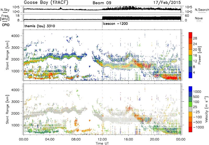Click the 'Velocity [m s-1]' colorbar title

point(206,109)
